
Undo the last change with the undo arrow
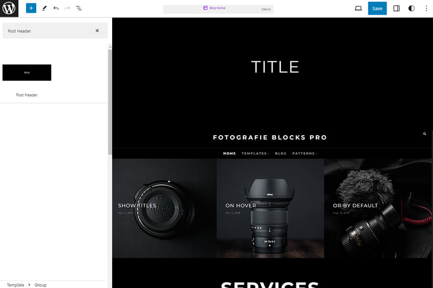click(55, 8)
